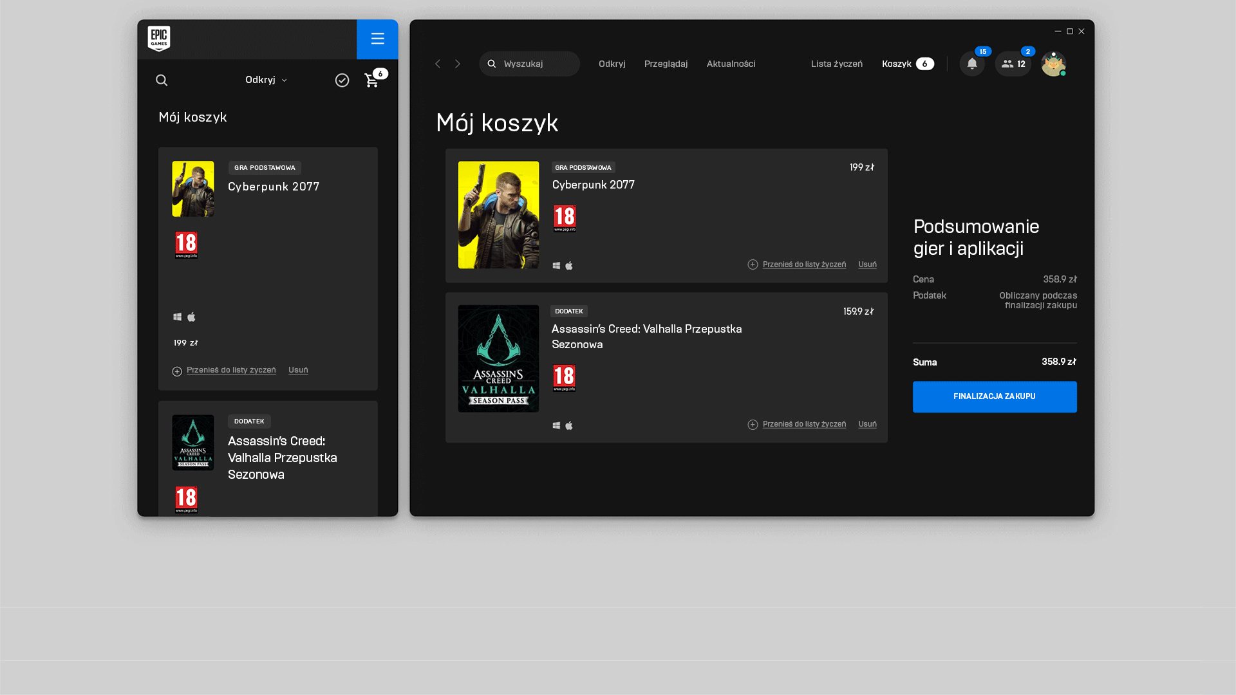Click the GRA PODSTAWOWA tag in mobile window

pyautogui.click(x=265, y=168)
